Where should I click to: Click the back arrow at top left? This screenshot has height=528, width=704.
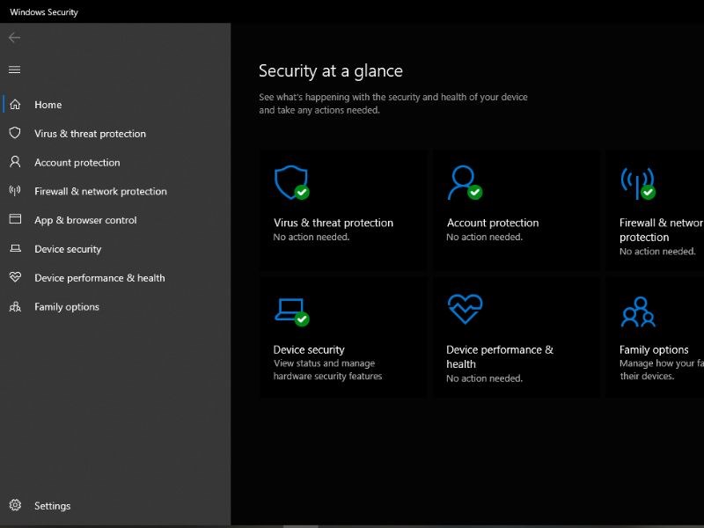pyautogui.click(x=14, y=38)
